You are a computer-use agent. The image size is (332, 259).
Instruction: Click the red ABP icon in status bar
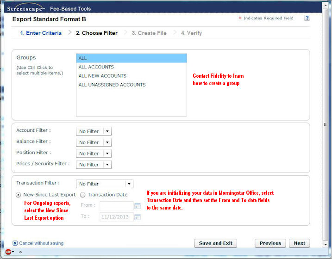coord(8,252)
